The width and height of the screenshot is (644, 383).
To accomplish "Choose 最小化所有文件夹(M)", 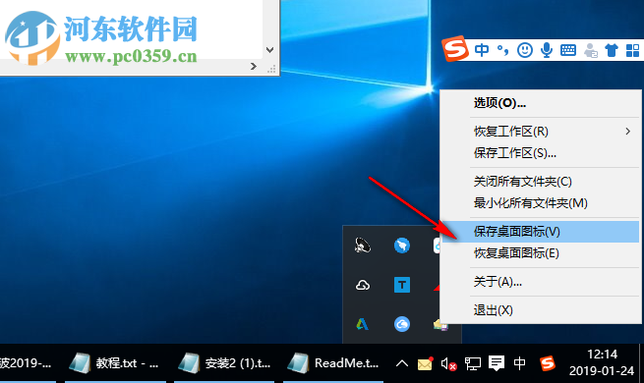I will (x=540, y=203).
